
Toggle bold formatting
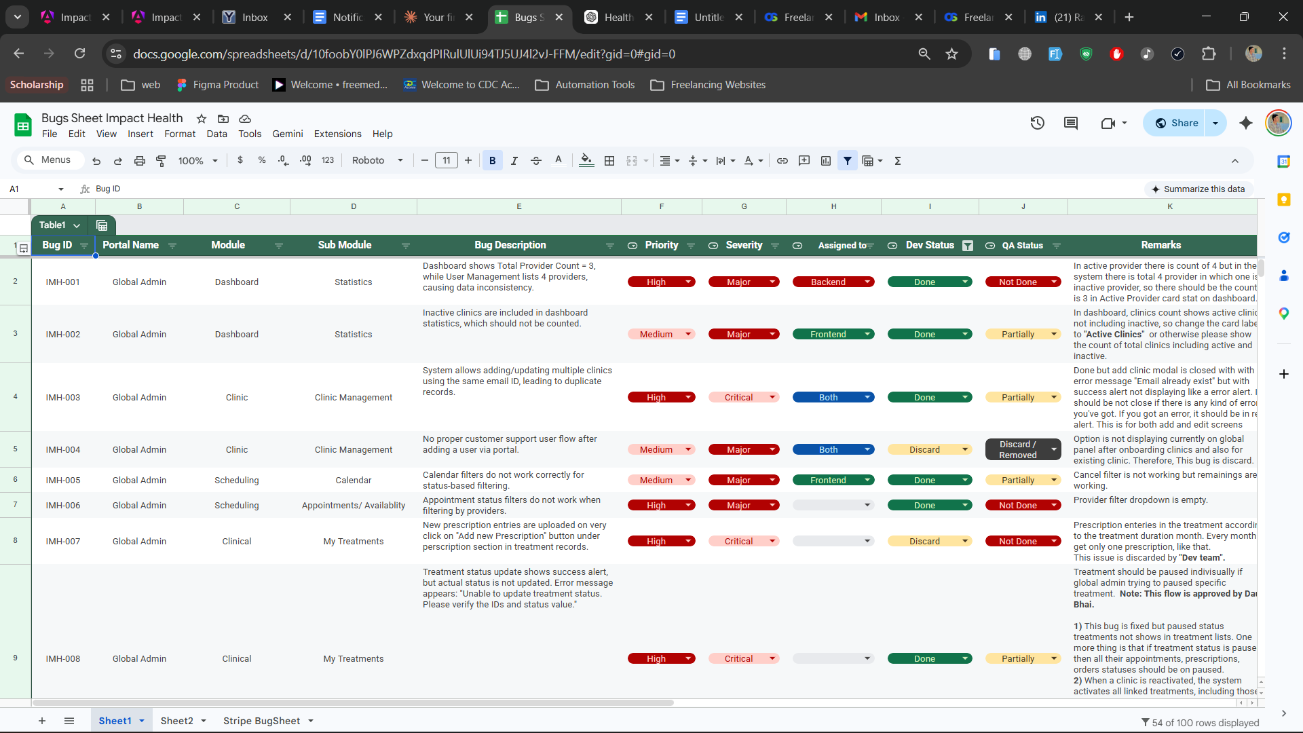[493, 161]
